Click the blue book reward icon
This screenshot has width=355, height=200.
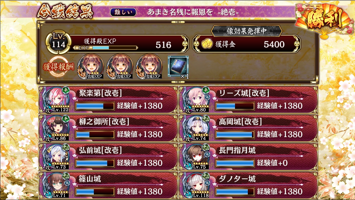178,66
